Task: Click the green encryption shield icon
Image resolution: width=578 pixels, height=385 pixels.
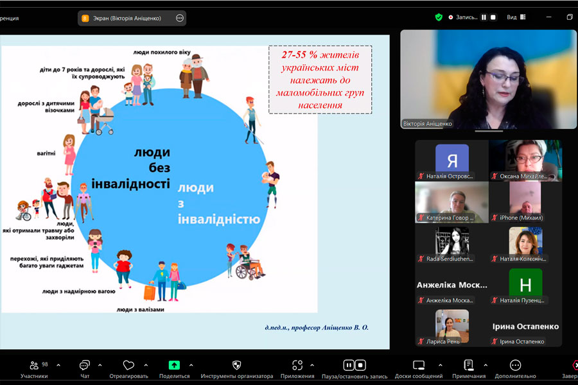Action: pyautogui.click(x=439, y=17)
